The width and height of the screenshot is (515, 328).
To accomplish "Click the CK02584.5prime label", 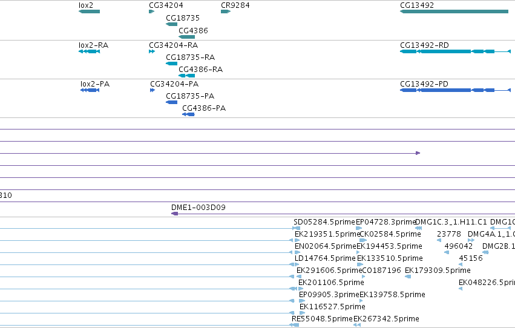I will point(390,234).
